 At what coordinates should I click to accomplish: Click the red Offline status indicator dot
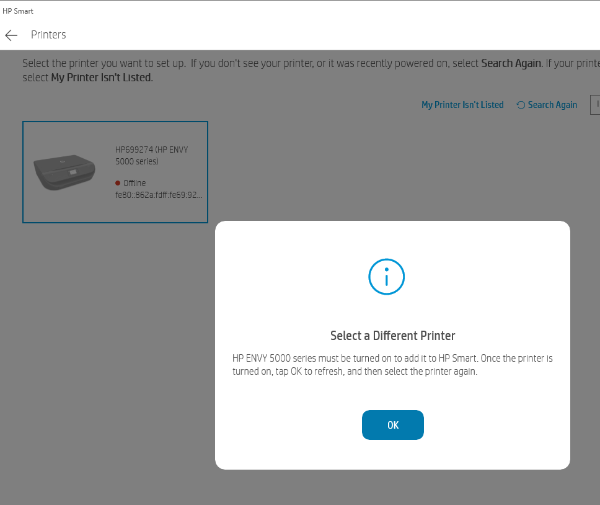117,182
